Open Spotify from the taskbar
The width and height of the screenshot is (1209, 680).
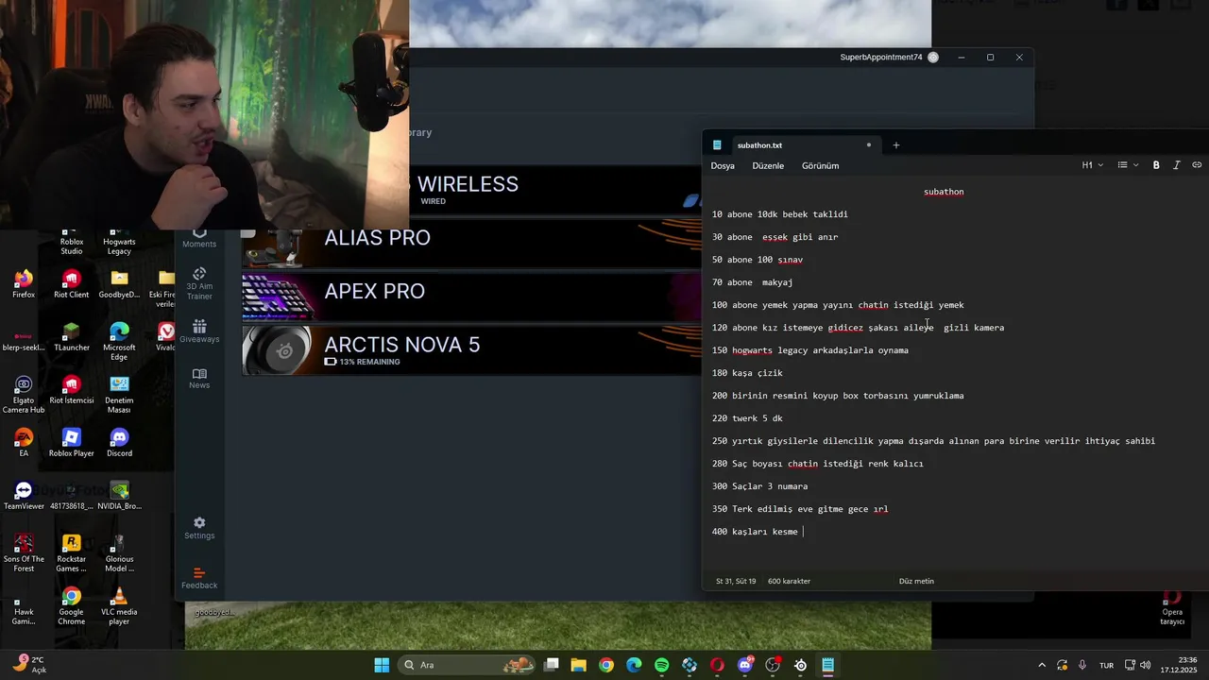tap(661, 665)
